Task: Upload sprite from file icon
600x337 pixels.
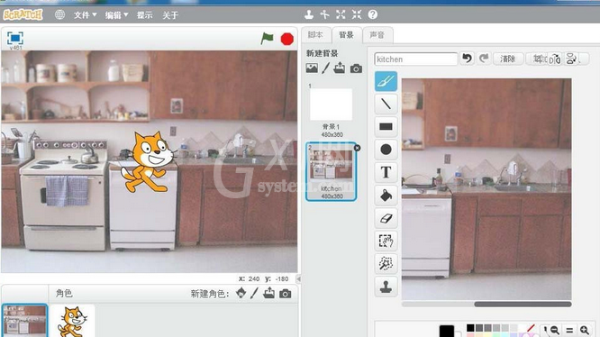Action: [x=268, y=293]
